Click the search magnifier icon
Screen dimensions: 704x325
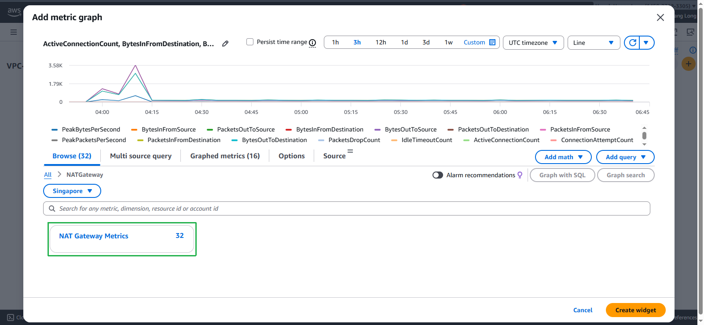[x=52, y=208]
